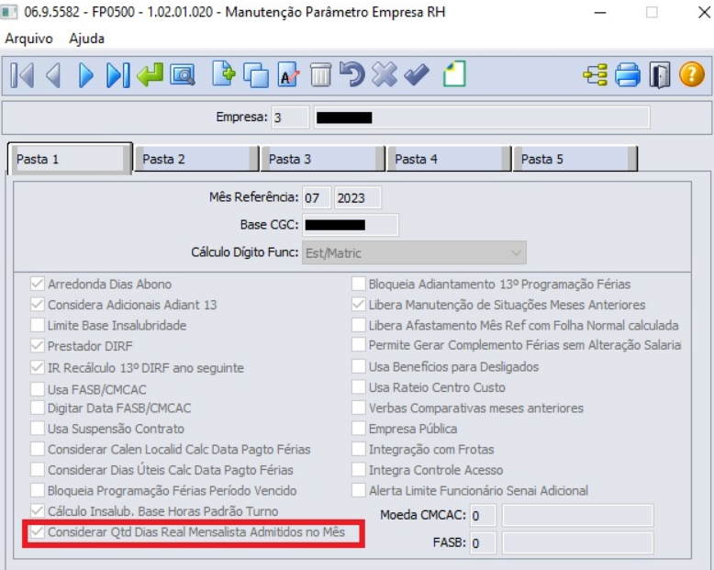Click the Mês Referência month field
The image size is (714, 570).
point(316,197)
